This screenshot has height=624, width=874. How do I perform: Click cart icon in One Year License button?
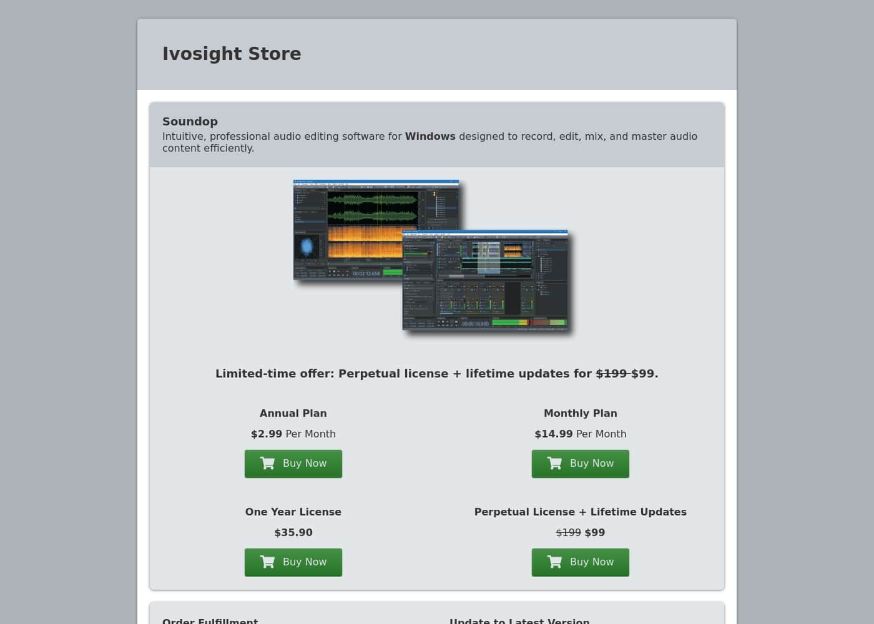coord(267,562)
